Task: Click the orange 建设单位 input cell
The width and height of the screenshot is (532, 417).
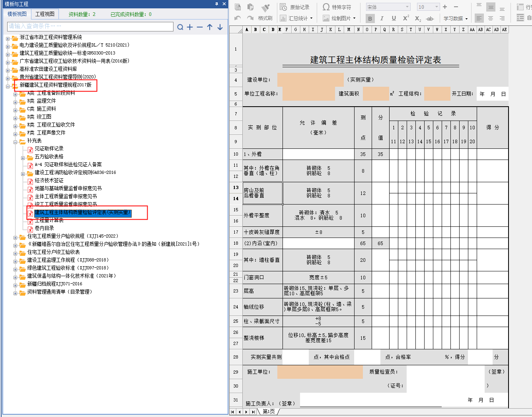Action: [310, 80]
